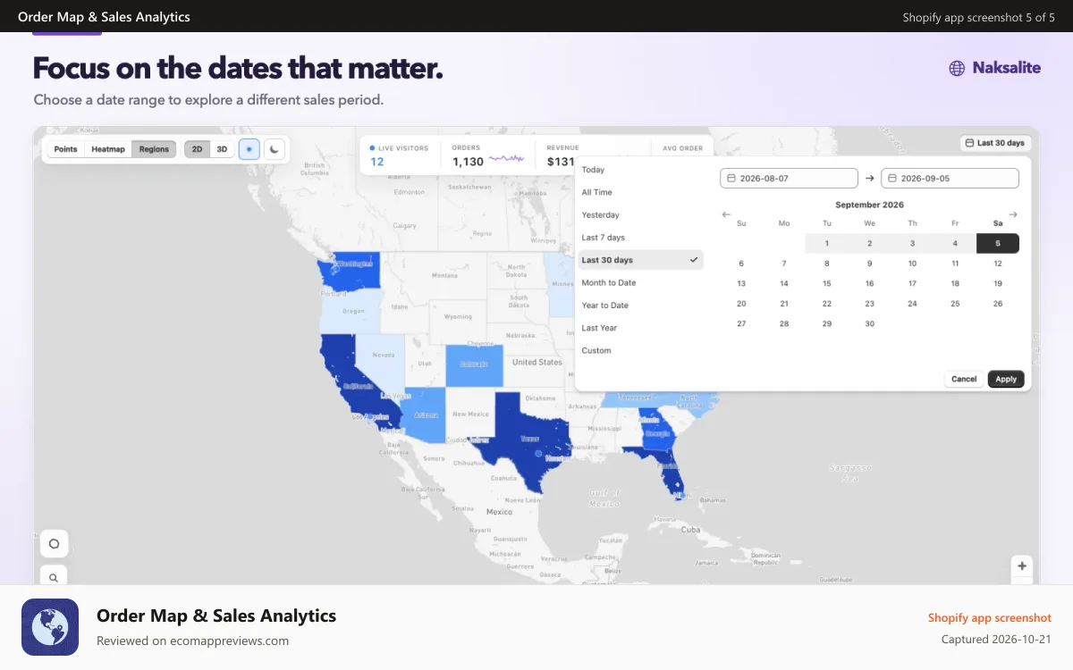This screenshot has width=1073, height=670.
Task: Click the Naksalite globe logo
Action: click(x=957, y=68)
